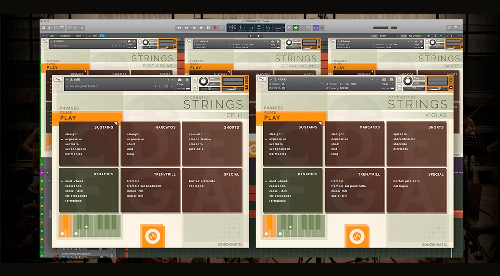The image size is (500, 276).
Task: Open the Drag No Overlap dropdown
Action: tap(416, 36)
